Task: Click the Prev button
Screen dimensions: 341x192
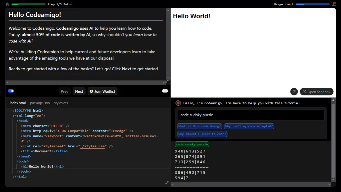Action: (x=64, y=91)
